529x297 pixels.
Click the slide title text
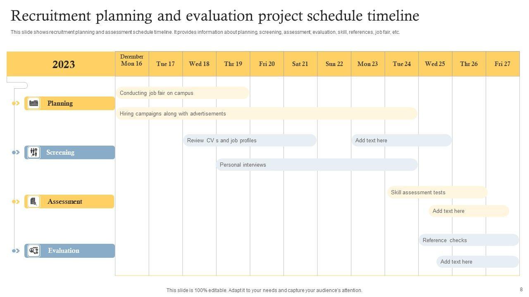[215, 16]
